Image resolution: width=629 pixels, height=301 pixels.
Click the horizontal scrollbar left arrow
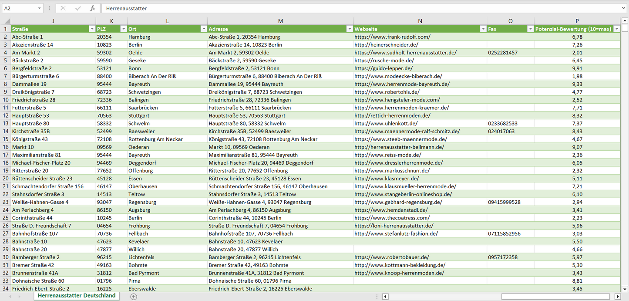(x=385, y=297)
